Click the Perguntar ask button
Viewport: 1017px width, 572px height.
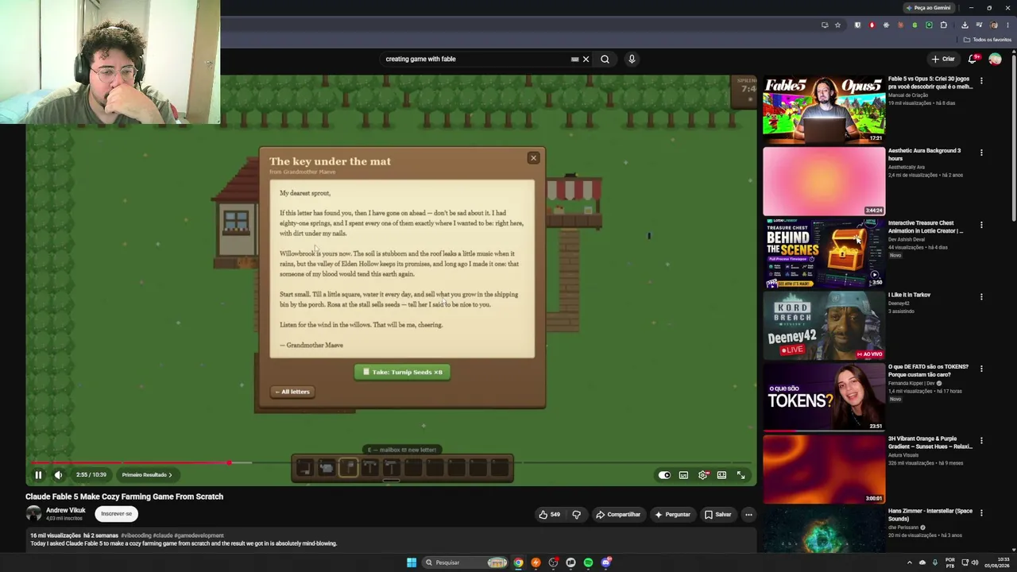672,515
